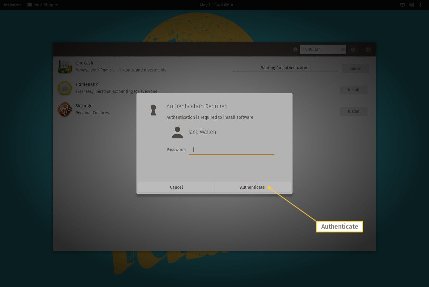Viewport: 429px width, 287px height.
Task: Click the volume icon in top bar
Action: (412, 5)
